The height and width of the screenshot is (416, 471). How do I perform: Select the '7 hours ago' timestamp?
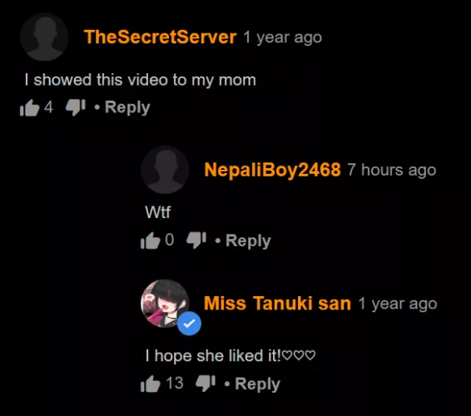(392, 170)
